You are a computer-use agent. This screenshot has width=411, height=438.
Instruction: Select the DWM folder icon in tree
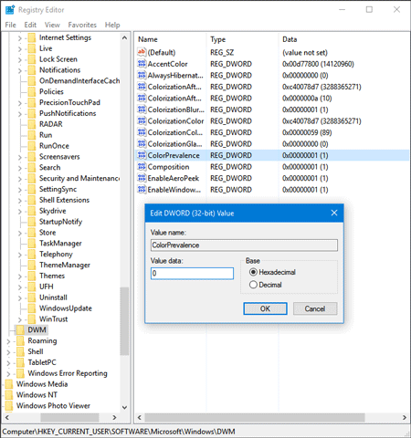[20, 329]
